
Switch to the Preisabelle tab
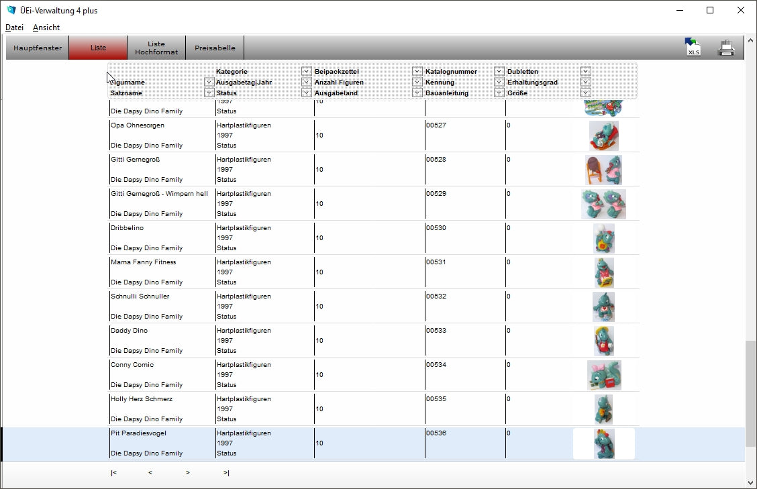pos(215,48)
